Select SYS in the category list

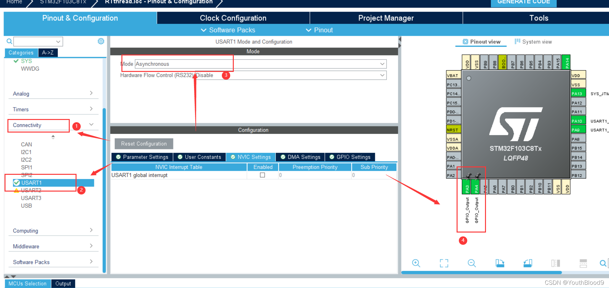pyautogui.click(x=26, y=61)
